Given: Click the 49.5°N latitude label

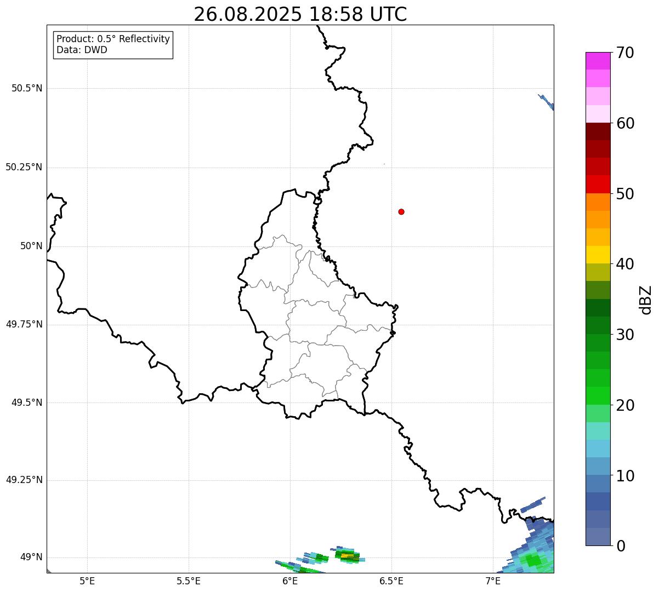Looking at the screenshot, I should [x=27, y=403].
